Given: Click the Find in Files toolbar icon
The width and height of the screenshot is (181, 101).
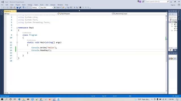Looking at the screenshot, I should pos(63,8).
